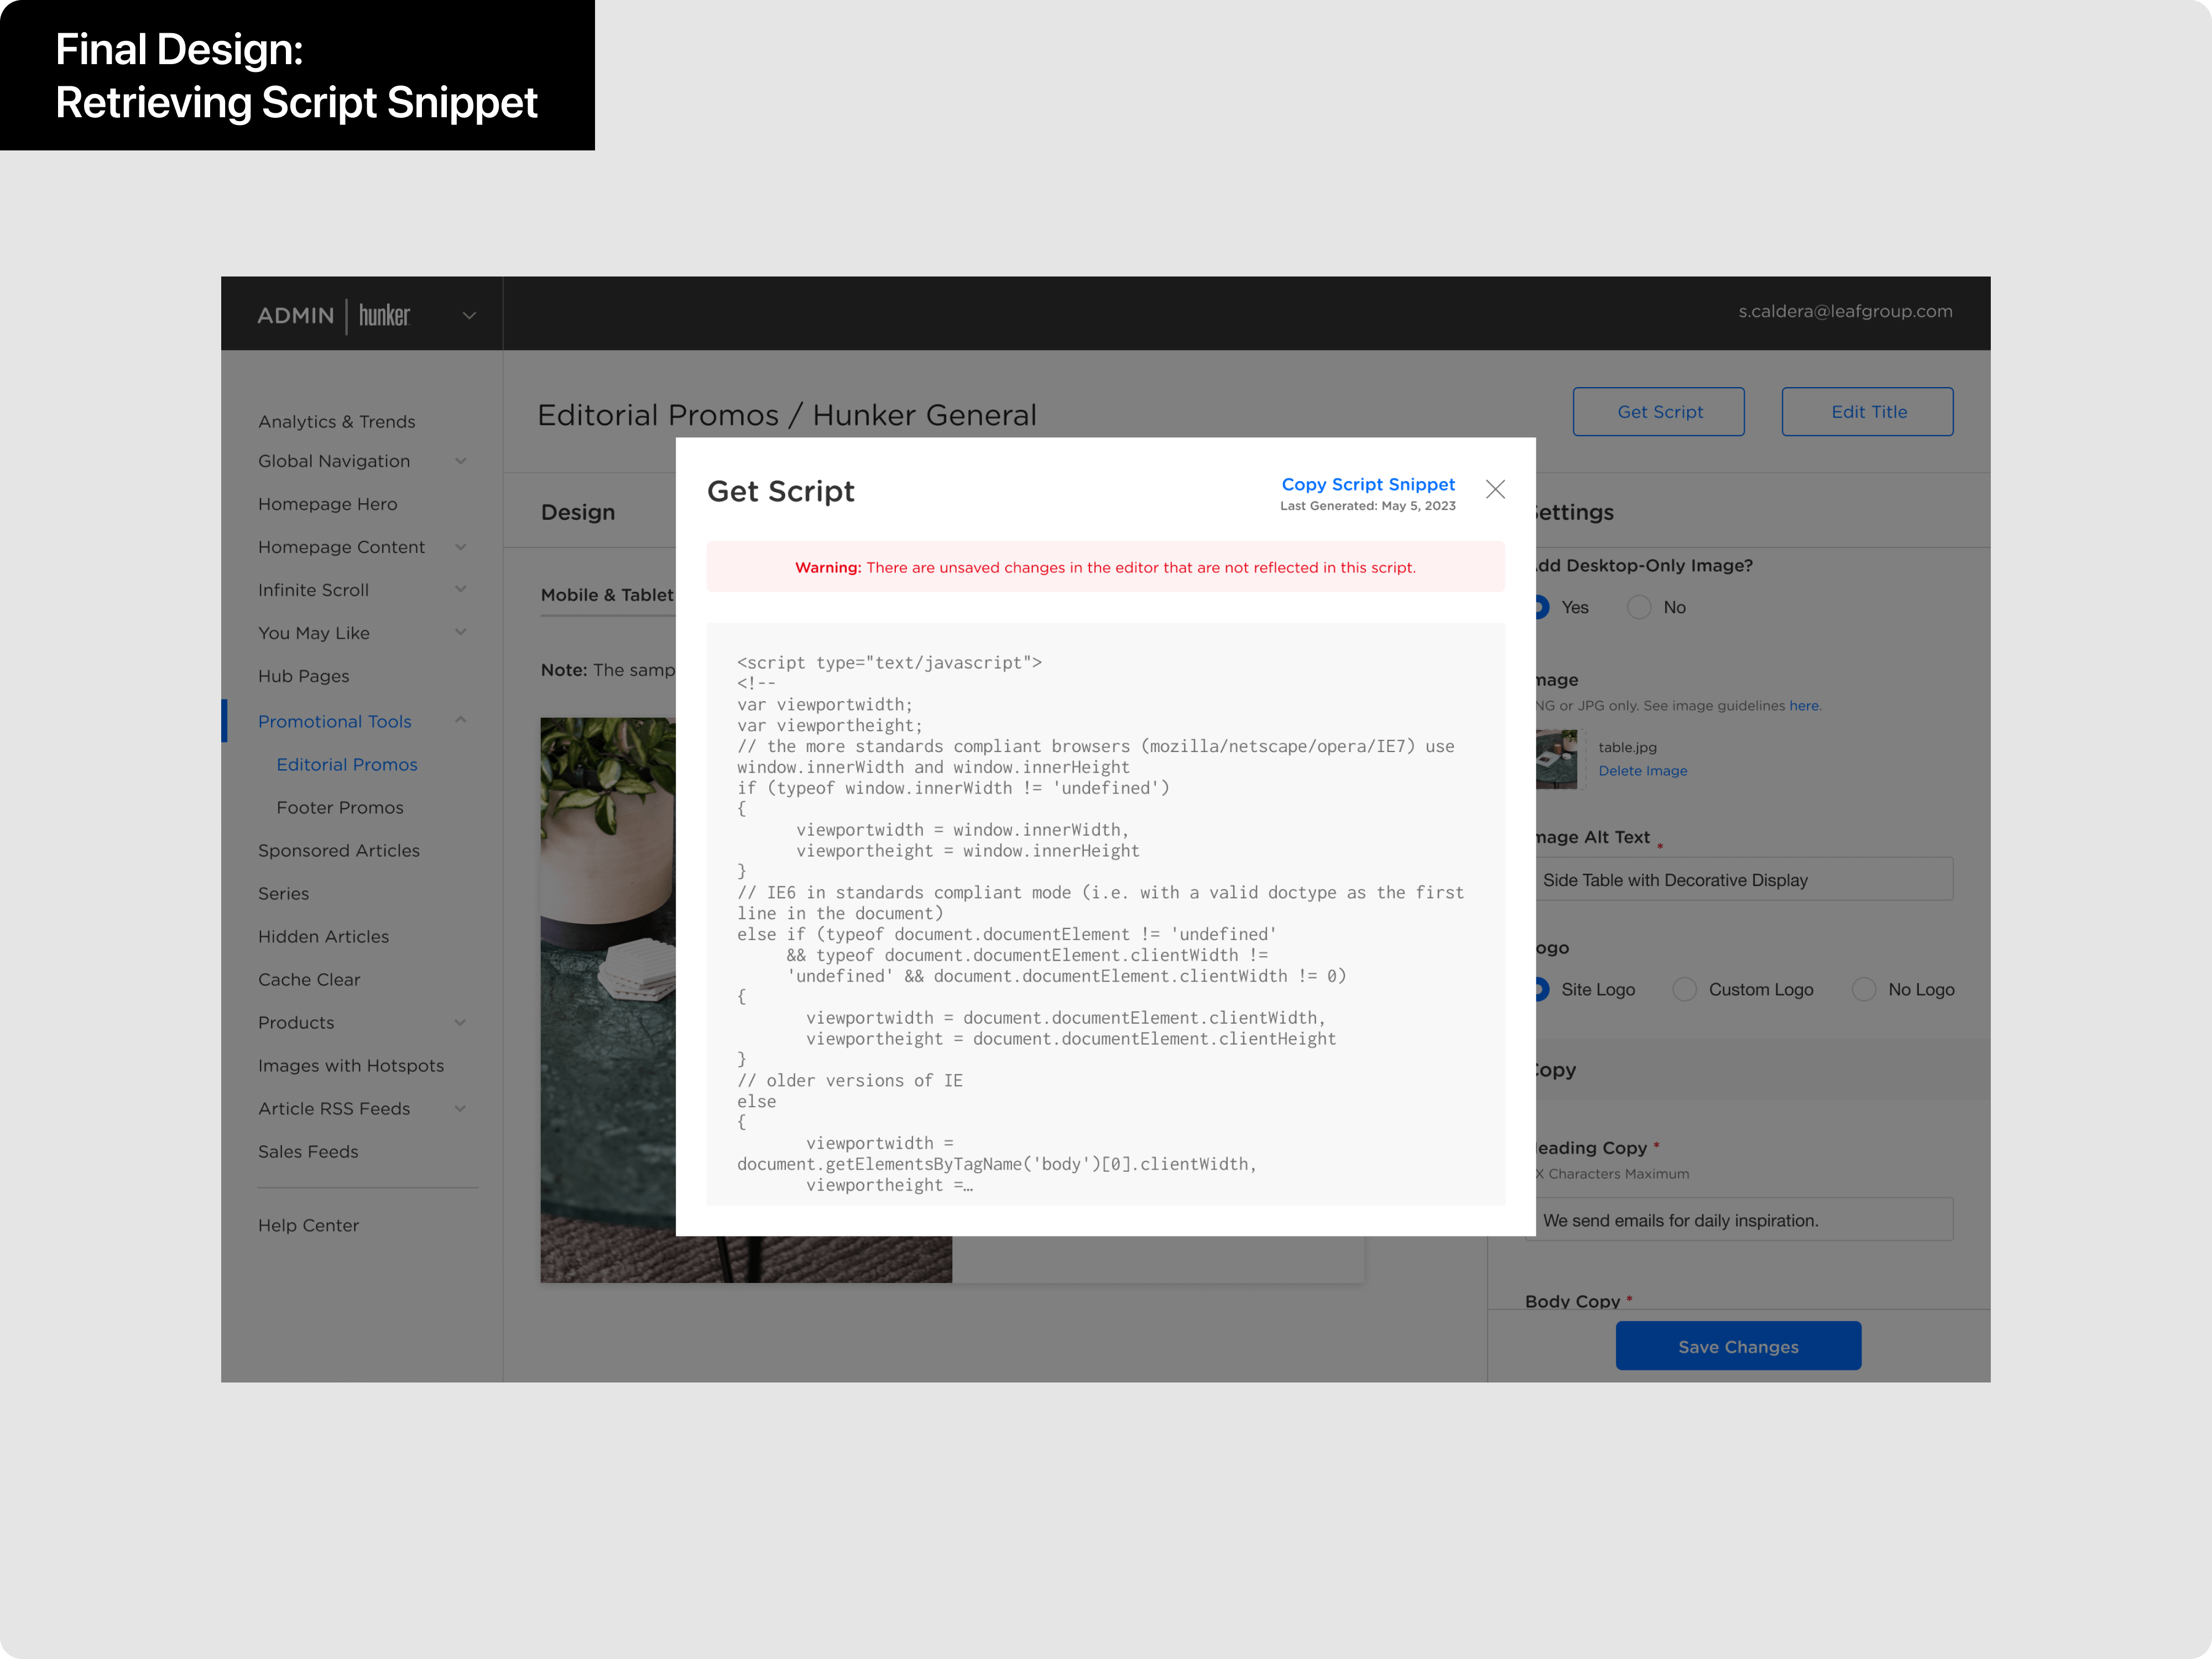Expand You May Like chevron
The width and height of the screenshot is (2212, 1659).
pos(461,632)
